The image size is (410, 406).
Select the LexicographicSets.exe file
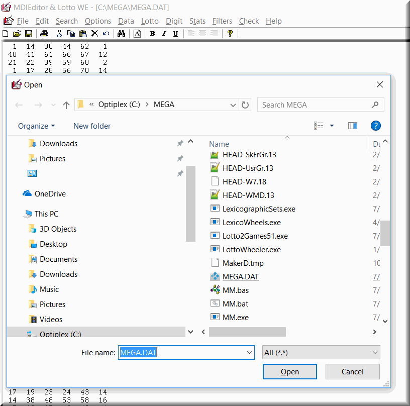click(x=259, y=209)
